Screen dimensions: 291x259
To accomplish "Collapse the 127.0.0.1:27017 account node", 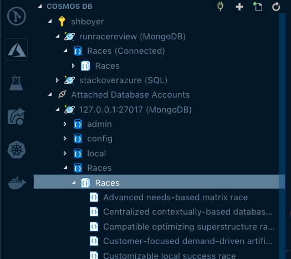I will [58, 110].
